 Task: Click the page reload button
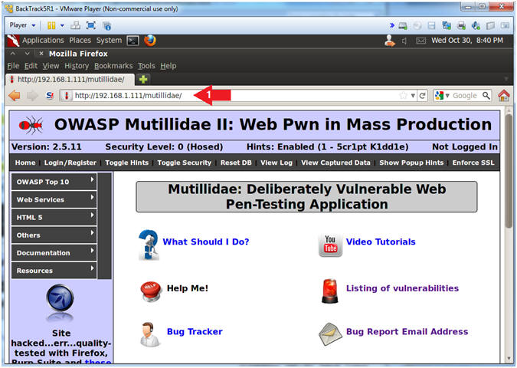[422, 95]
